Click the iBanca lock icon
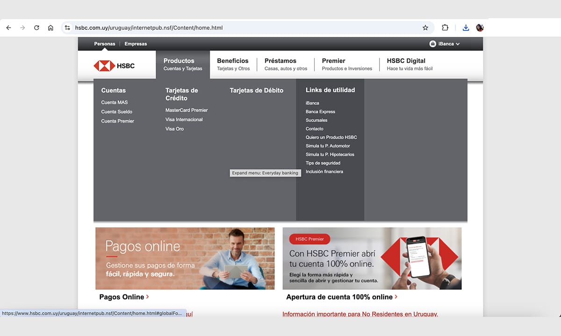The width and height of the screenshot is (561, 336). point(432,44)
